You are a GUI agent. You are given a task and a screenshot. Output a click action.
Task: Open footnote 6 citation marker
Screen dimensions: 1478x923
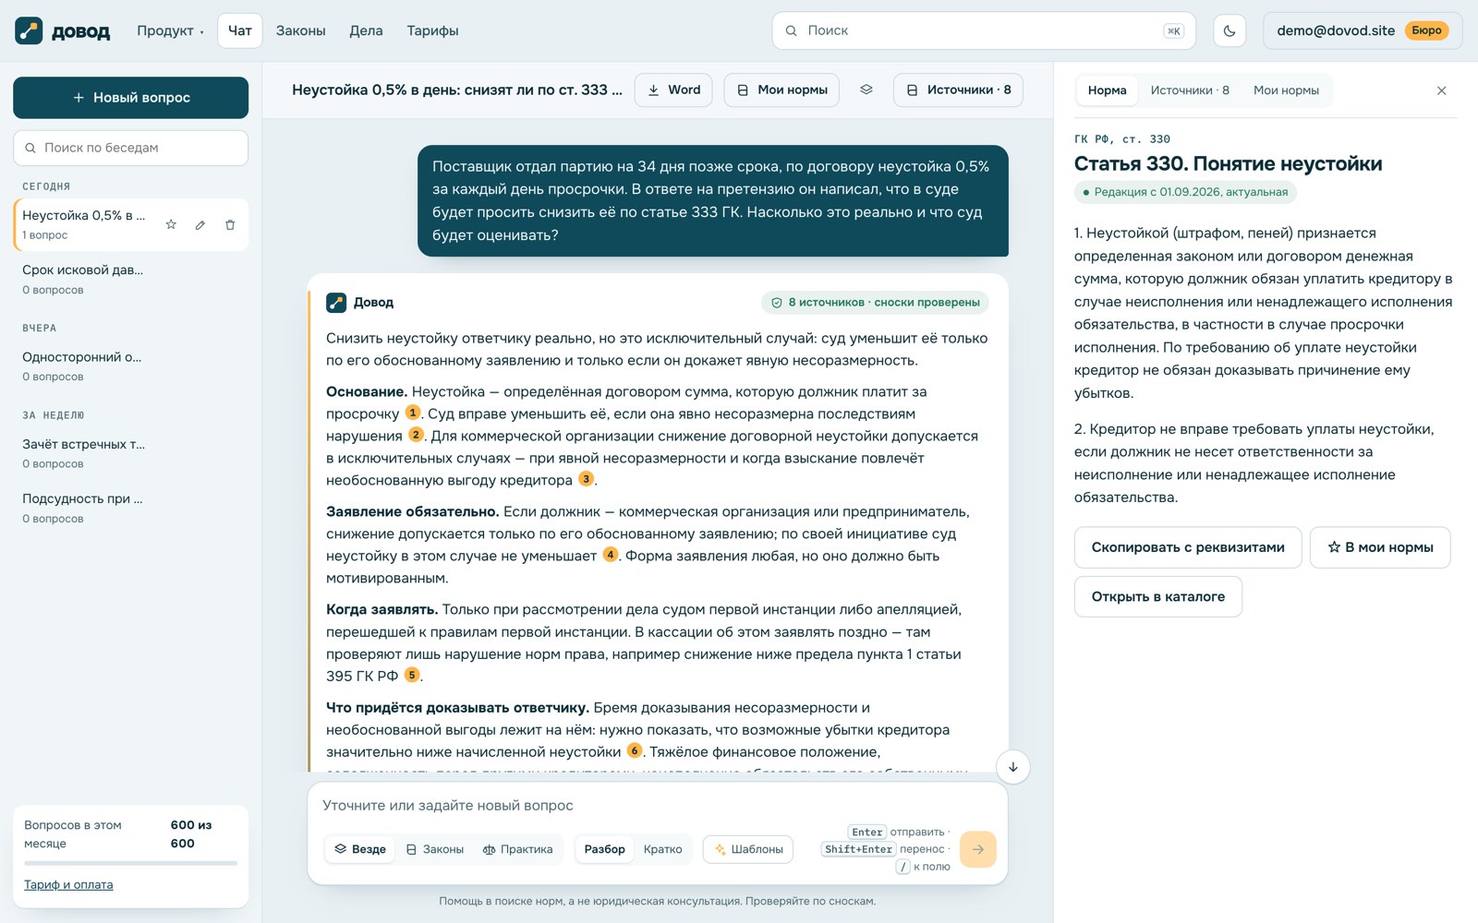point(635,750)
